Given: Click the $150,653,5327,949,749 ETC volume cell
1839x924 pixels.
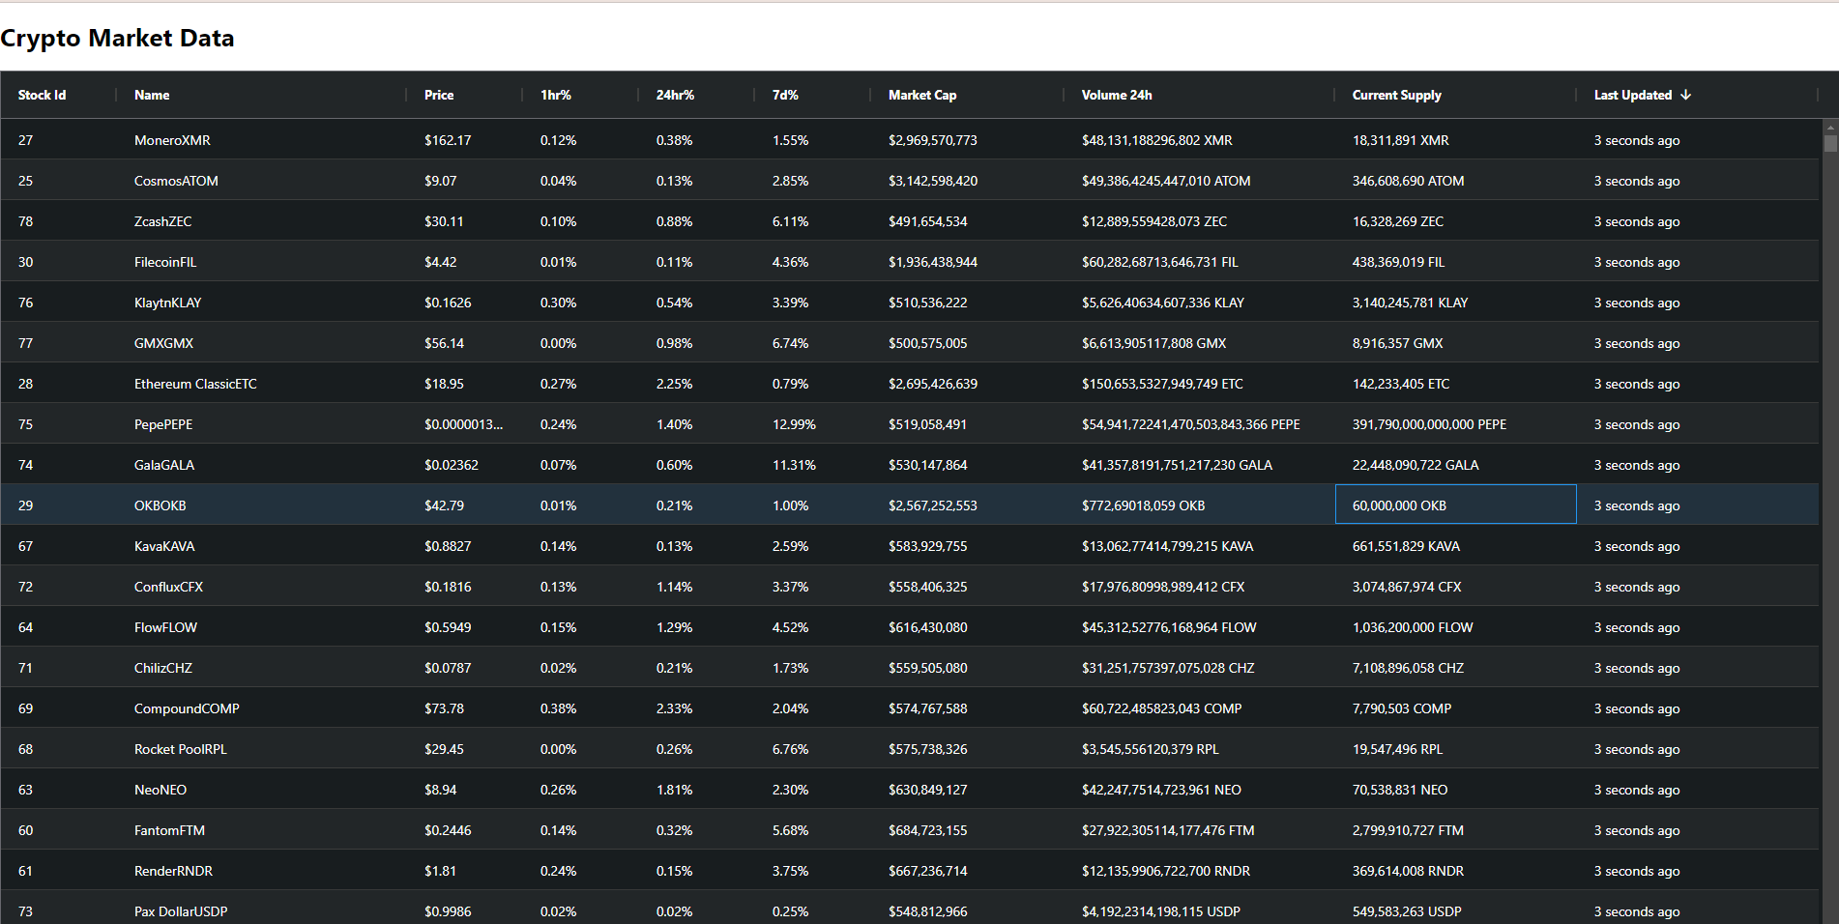Looking at the screenshot, I should click(x=1200, y=384).
